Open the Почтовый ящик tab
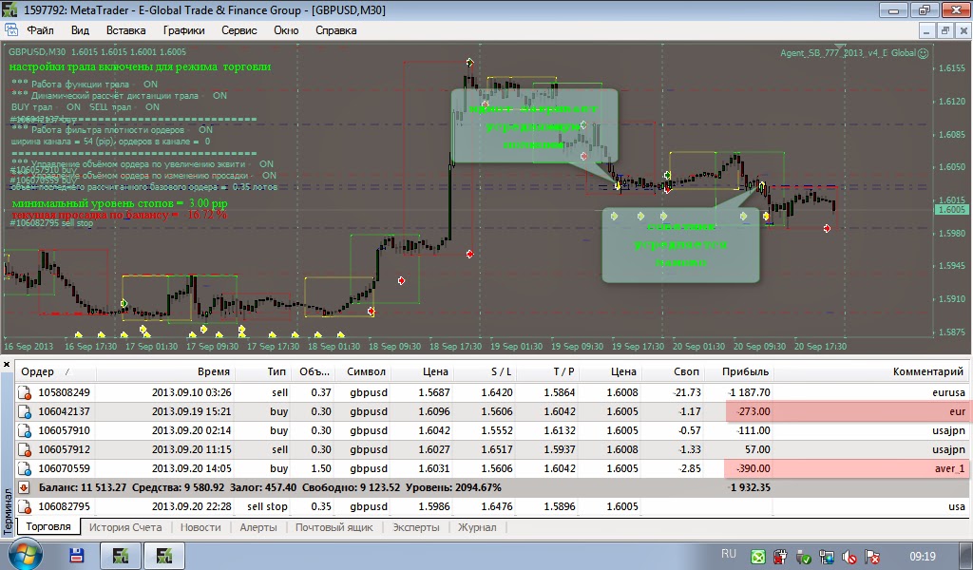This screenshot has height=570, width=973. pos(334,527)
